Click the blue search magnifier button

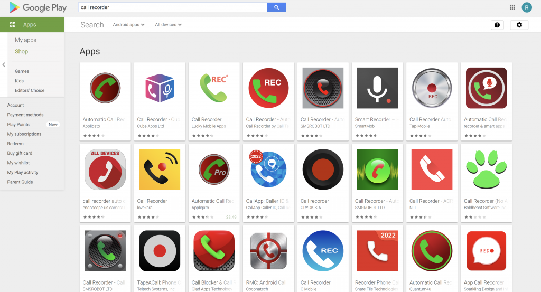tap(276, 7)
